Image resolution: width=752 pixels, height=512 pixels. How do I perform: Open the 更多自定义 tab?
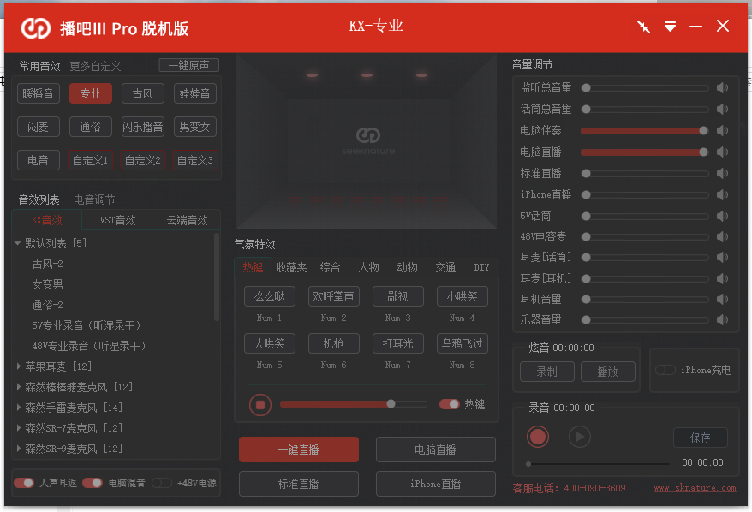pyautogui.click(x=95, y=66)
